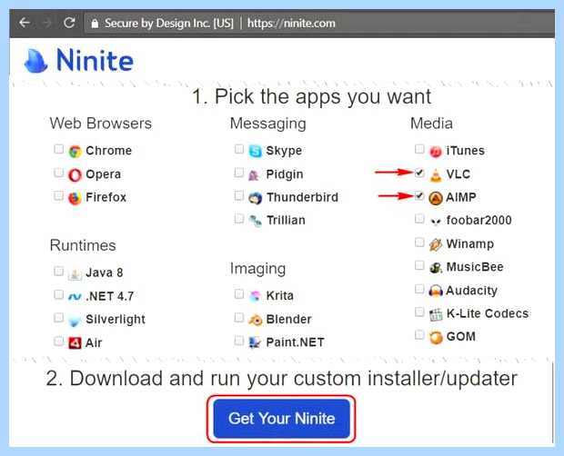Tick the MusicBee checkbox

pos(419,265)
